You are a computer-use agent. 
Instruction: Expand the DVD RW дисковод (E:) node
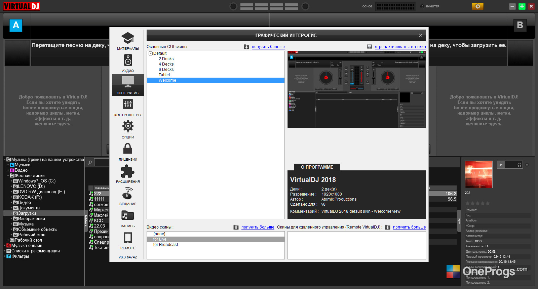point(11,192)
